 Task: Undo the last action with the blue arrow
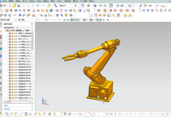38,5
